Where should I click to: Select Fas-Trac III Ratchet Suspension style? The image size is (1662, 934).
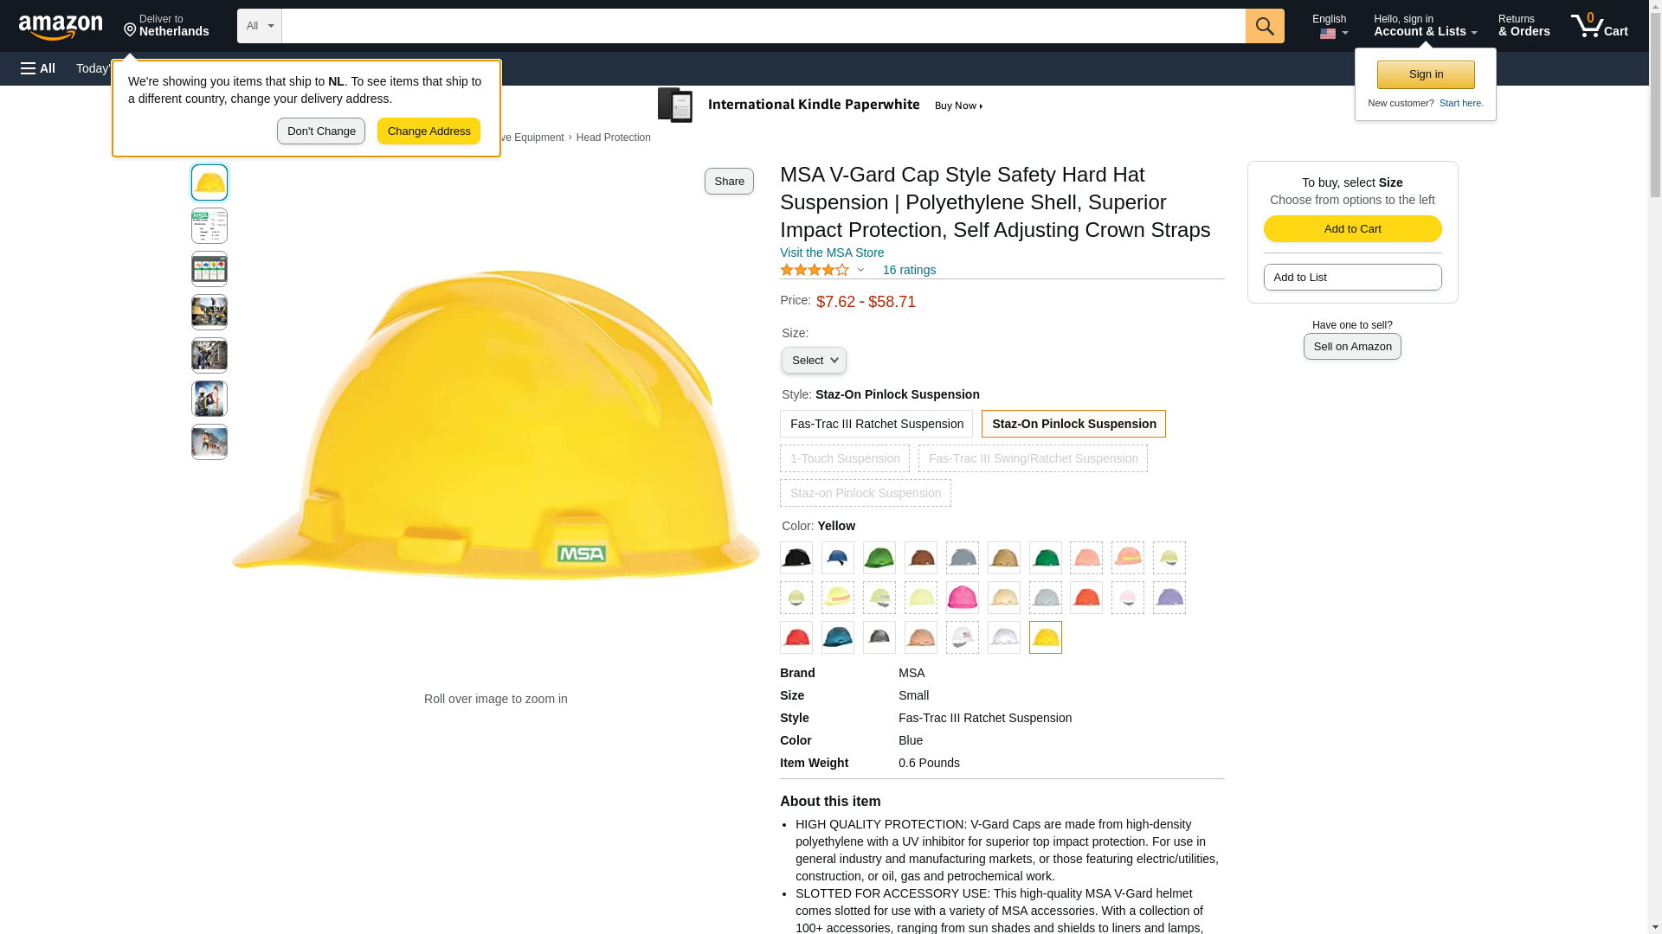[876, 424]
